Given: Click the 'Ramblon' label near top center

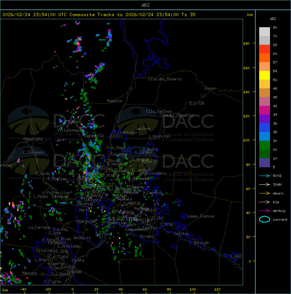Looking at the screenshot, I should pyautogui.click(x=115, y=101).
